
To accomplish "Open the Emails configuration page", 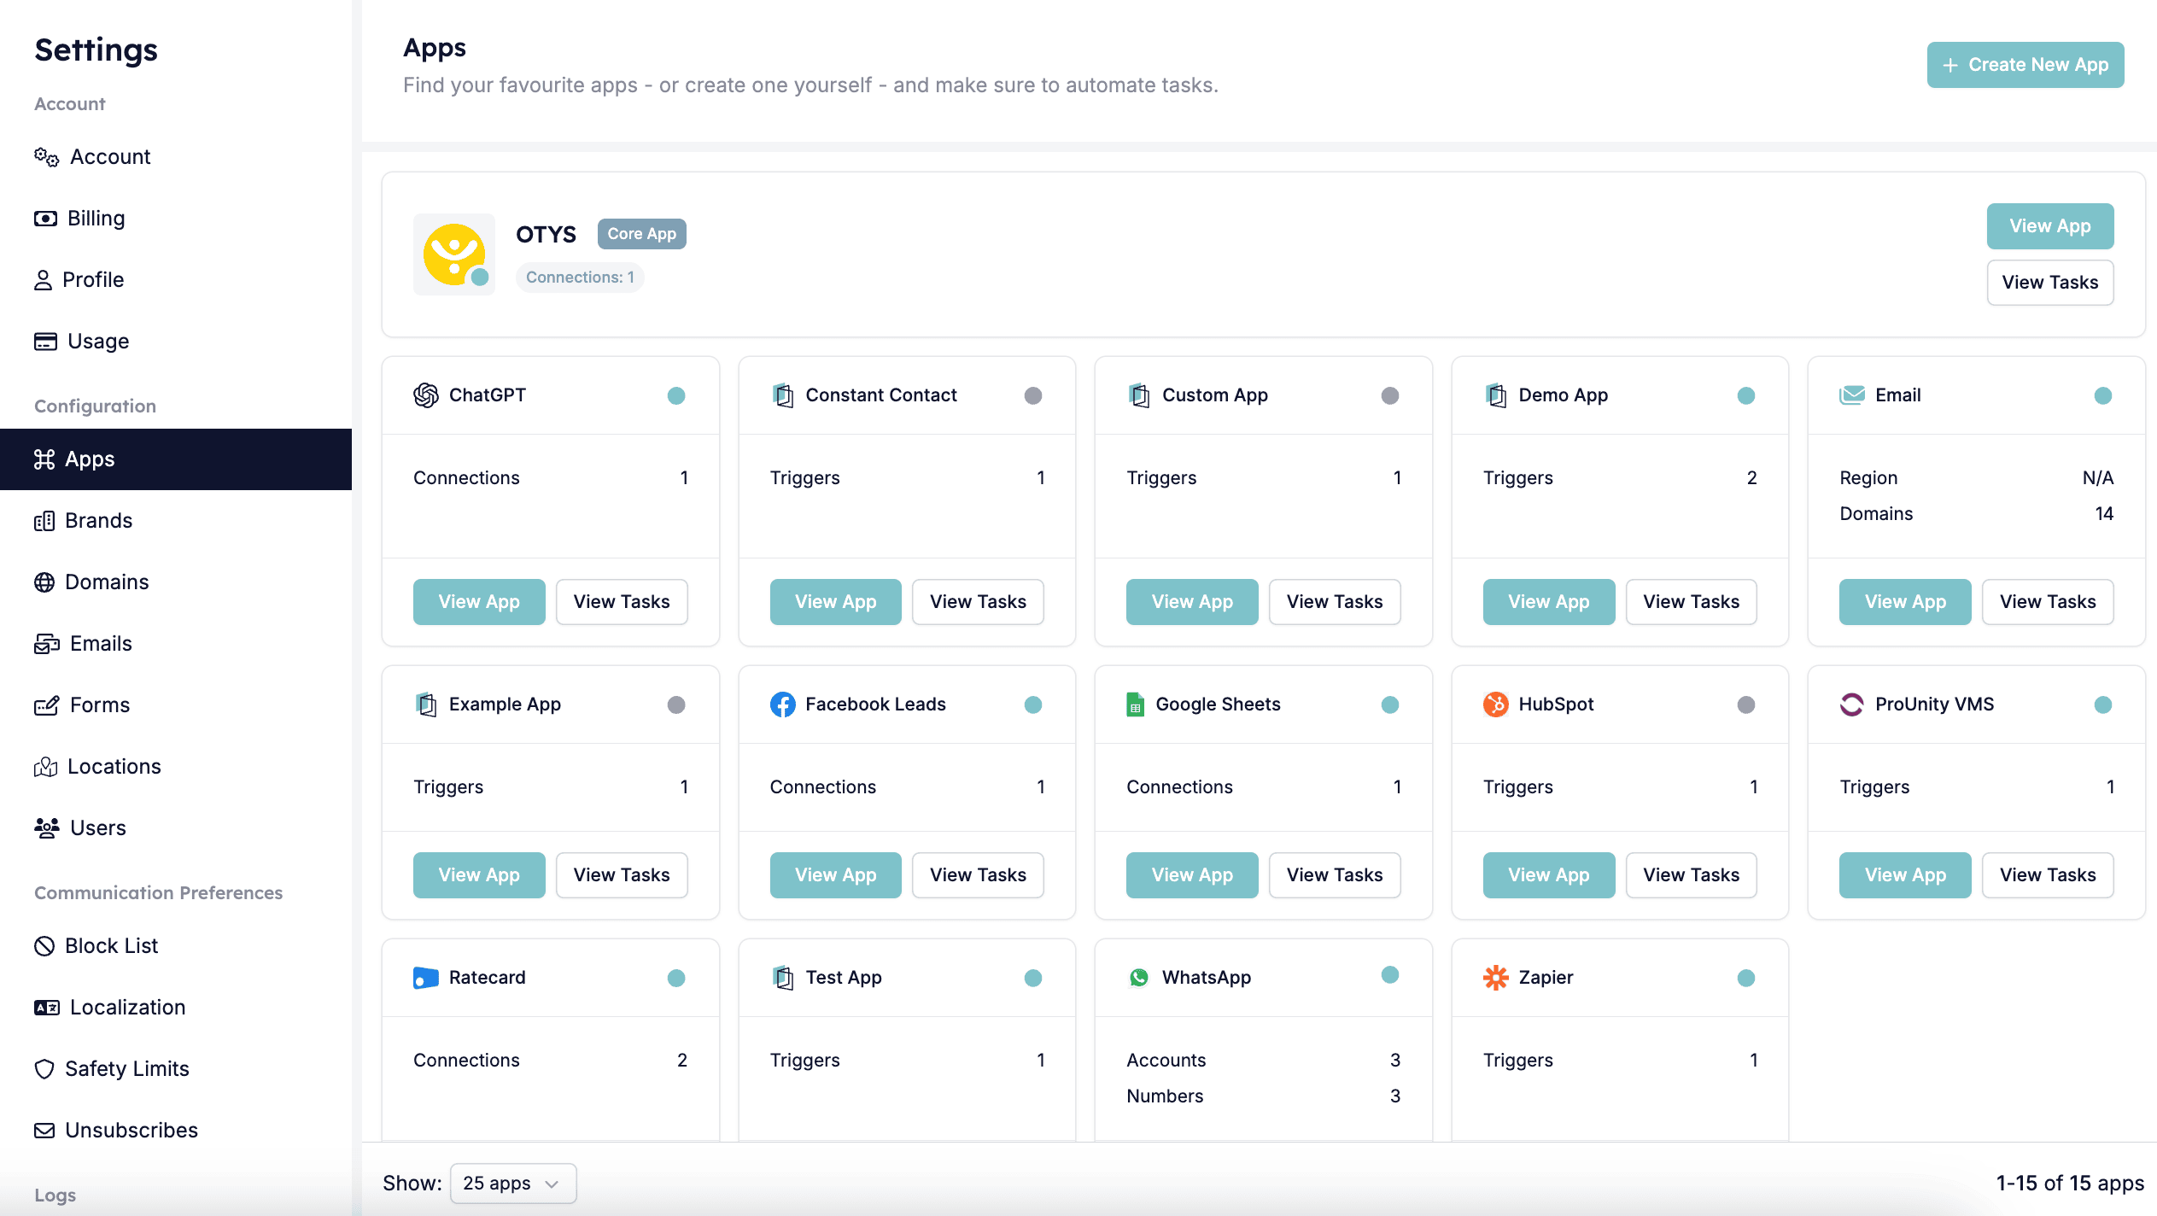I will coord(176,644).
